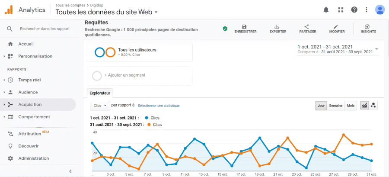
Task: Click the Attribution path icon
Action: point(10,134)
